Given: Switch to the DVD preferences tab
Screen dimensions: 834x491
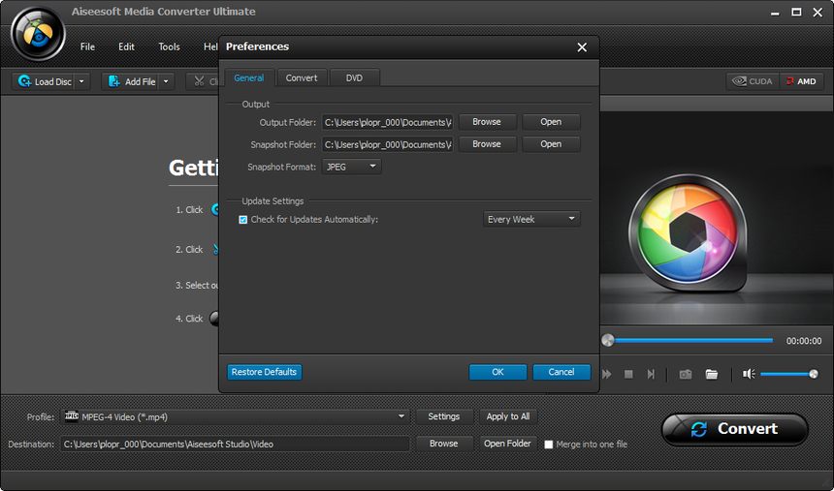Looking at the screenshot, I should click(x=354, y=77).
